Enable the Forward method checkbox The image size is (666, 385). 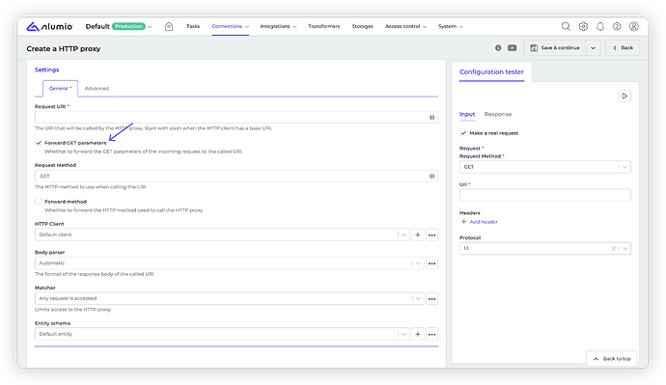(x=39, y=202)
